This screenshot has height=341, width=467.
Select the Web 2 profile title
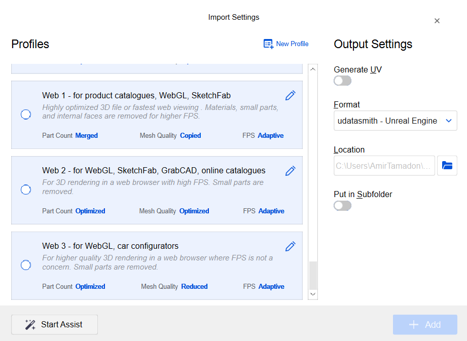click(x=154, y=170)
